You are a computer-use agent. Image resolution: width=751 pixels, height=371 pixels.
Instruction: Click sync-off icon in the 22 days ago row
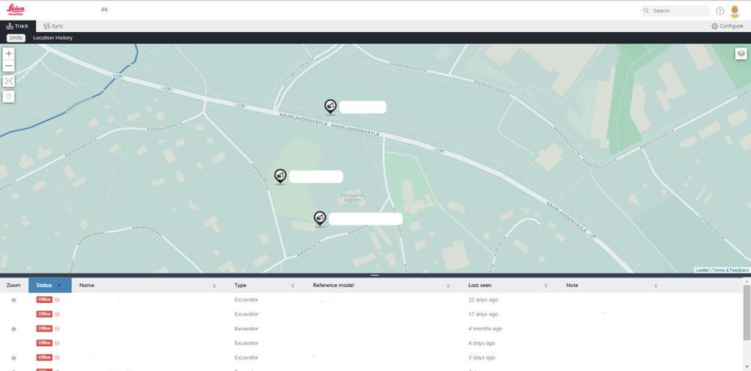click(x=57, y=300)
